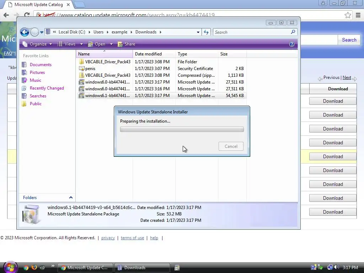
Task: Expand the Folders pane chevron
Action: point(71,198)
